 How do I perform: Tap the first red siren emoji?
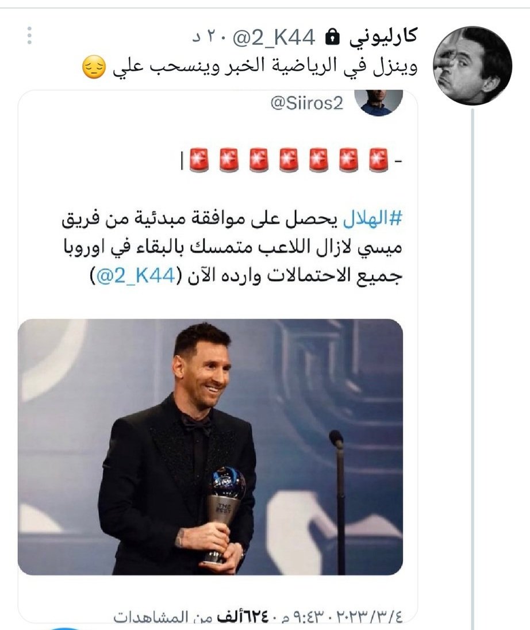(378, 160)
